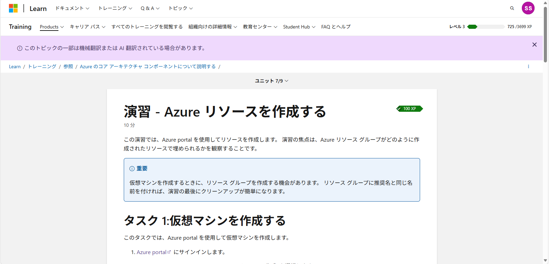Click the level 3 XP progress bar

pos(486,27)
